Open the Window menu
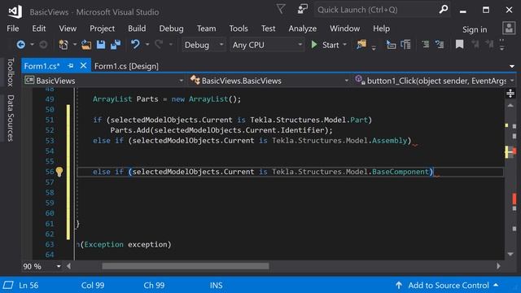 point(344,28)
